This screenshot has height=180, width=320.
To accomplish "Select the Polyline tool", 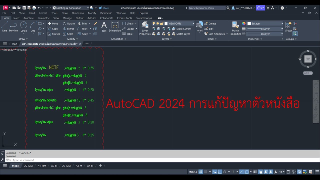I will pos(13,27).
